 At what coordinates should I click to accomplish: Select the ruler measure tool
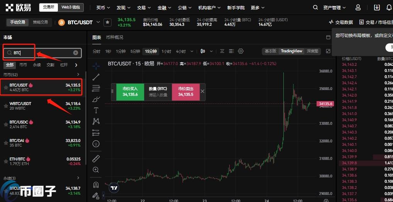click(x=96, y=159)
